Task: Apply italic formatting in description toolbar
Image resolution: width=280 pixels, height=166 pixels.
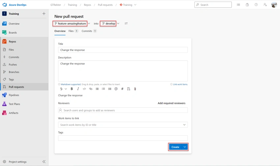Action: tap(78, 89)
